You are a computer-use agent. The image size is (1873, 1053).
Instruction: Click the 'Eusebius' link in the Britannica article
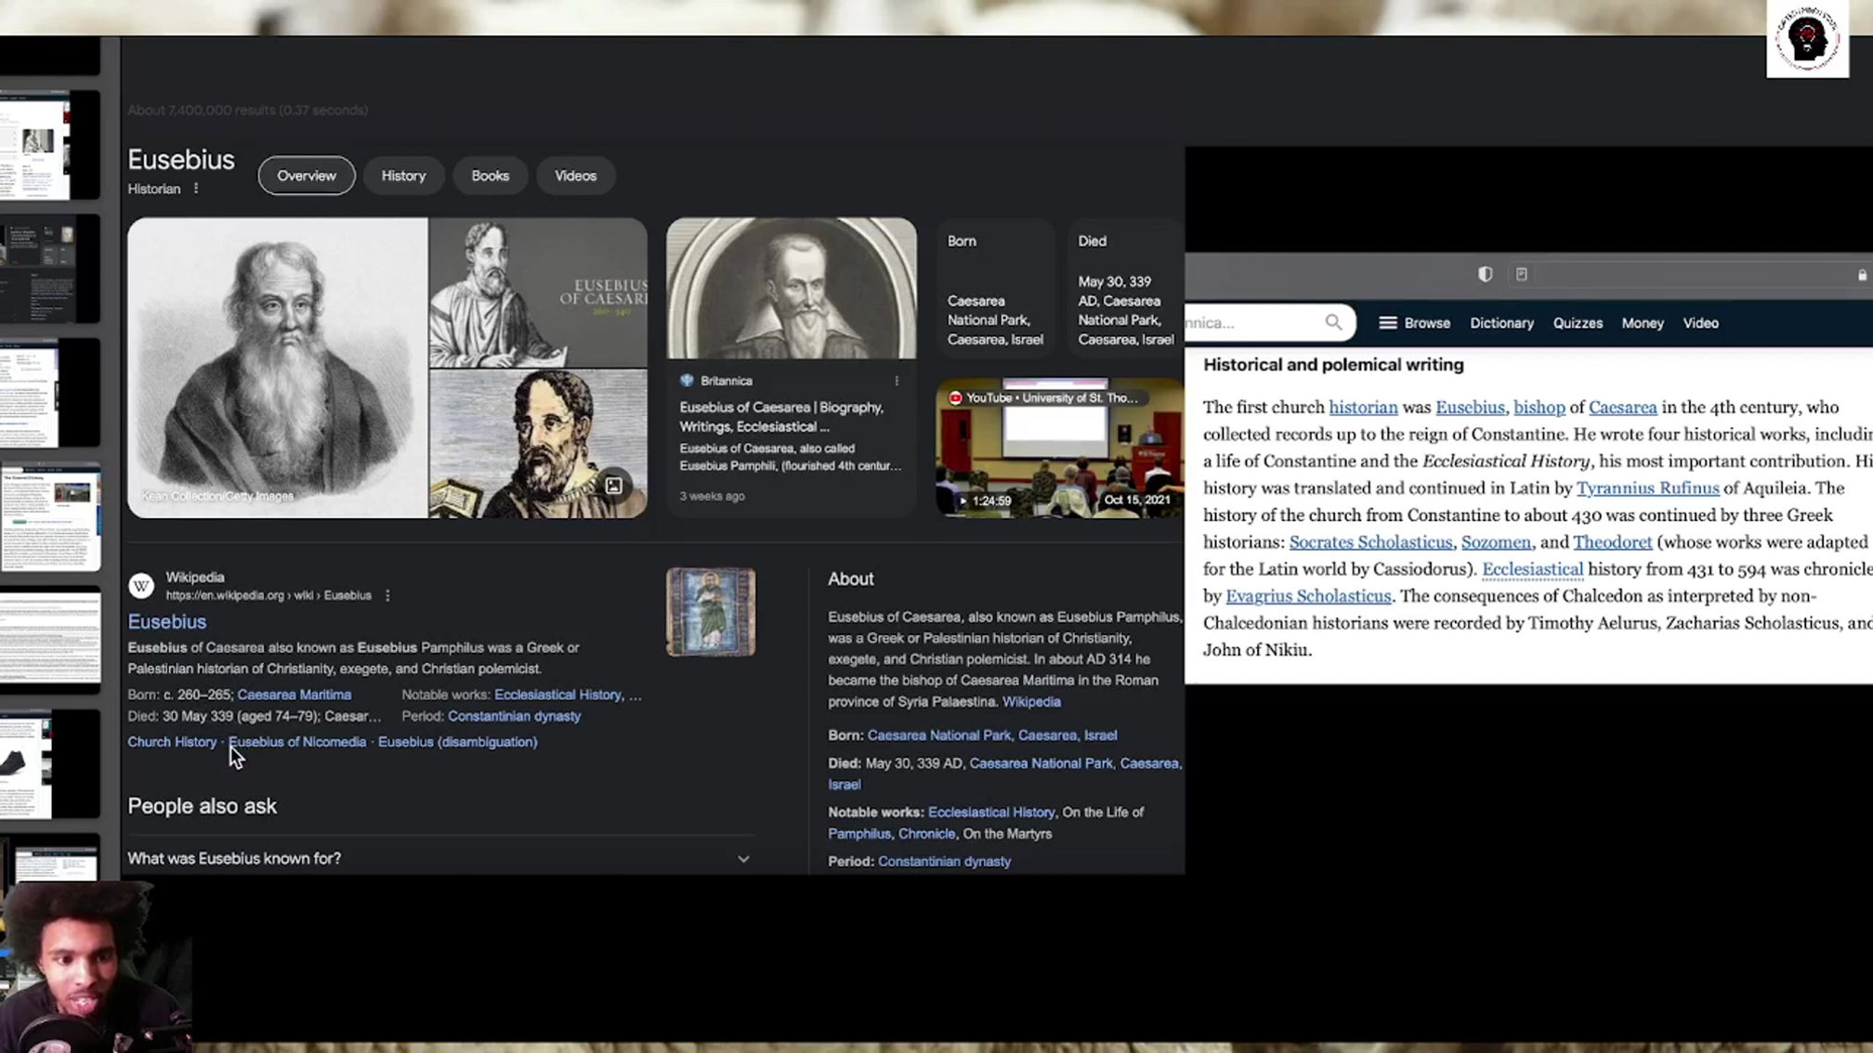tap(1470, 407)
